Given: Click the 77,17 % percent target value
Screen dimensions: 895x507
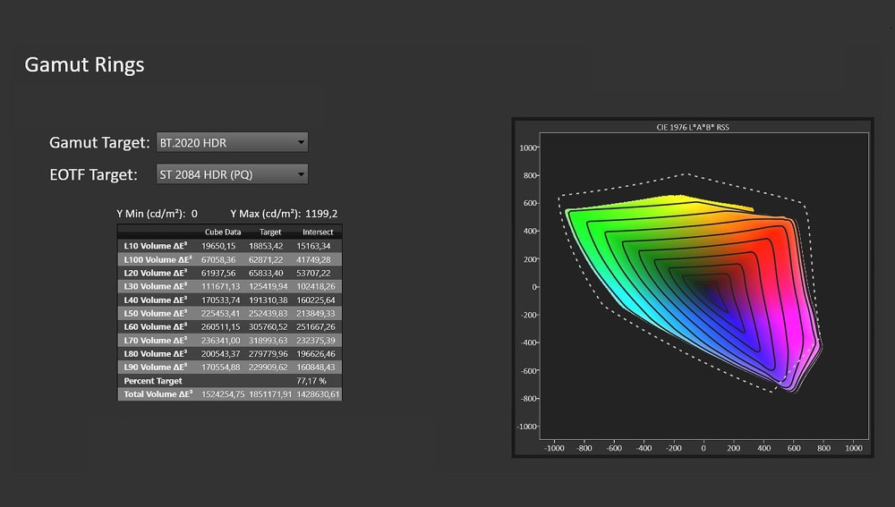Looking at the screenshot, I should [311, 381].
